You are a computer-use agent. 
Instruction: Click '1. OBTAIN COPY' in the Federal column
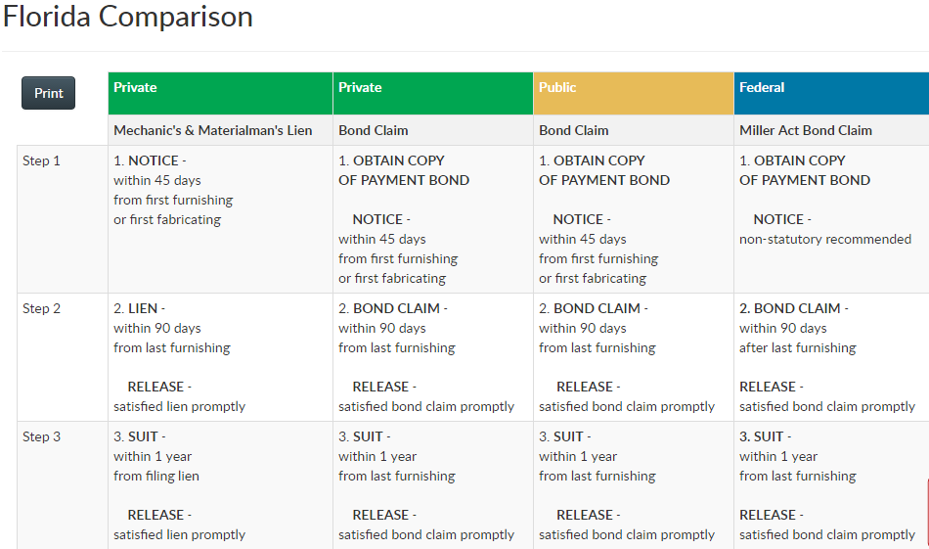click(x=792, y=160)
